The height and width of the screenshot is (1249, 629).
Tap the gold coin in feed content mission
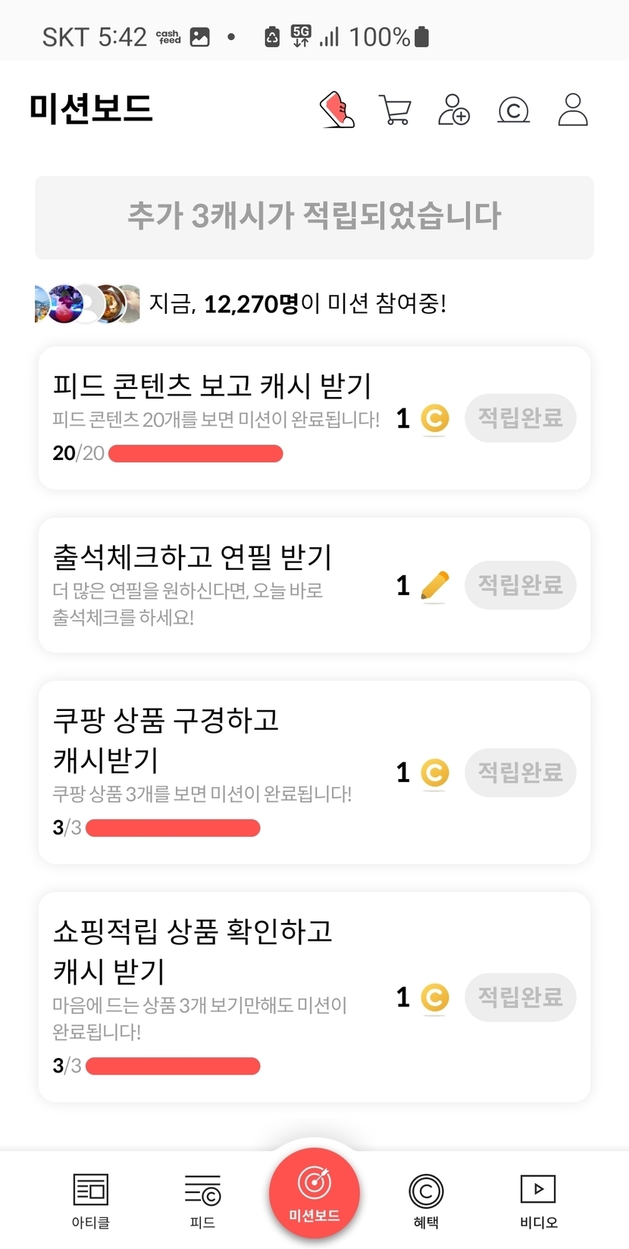click(434, 418)
